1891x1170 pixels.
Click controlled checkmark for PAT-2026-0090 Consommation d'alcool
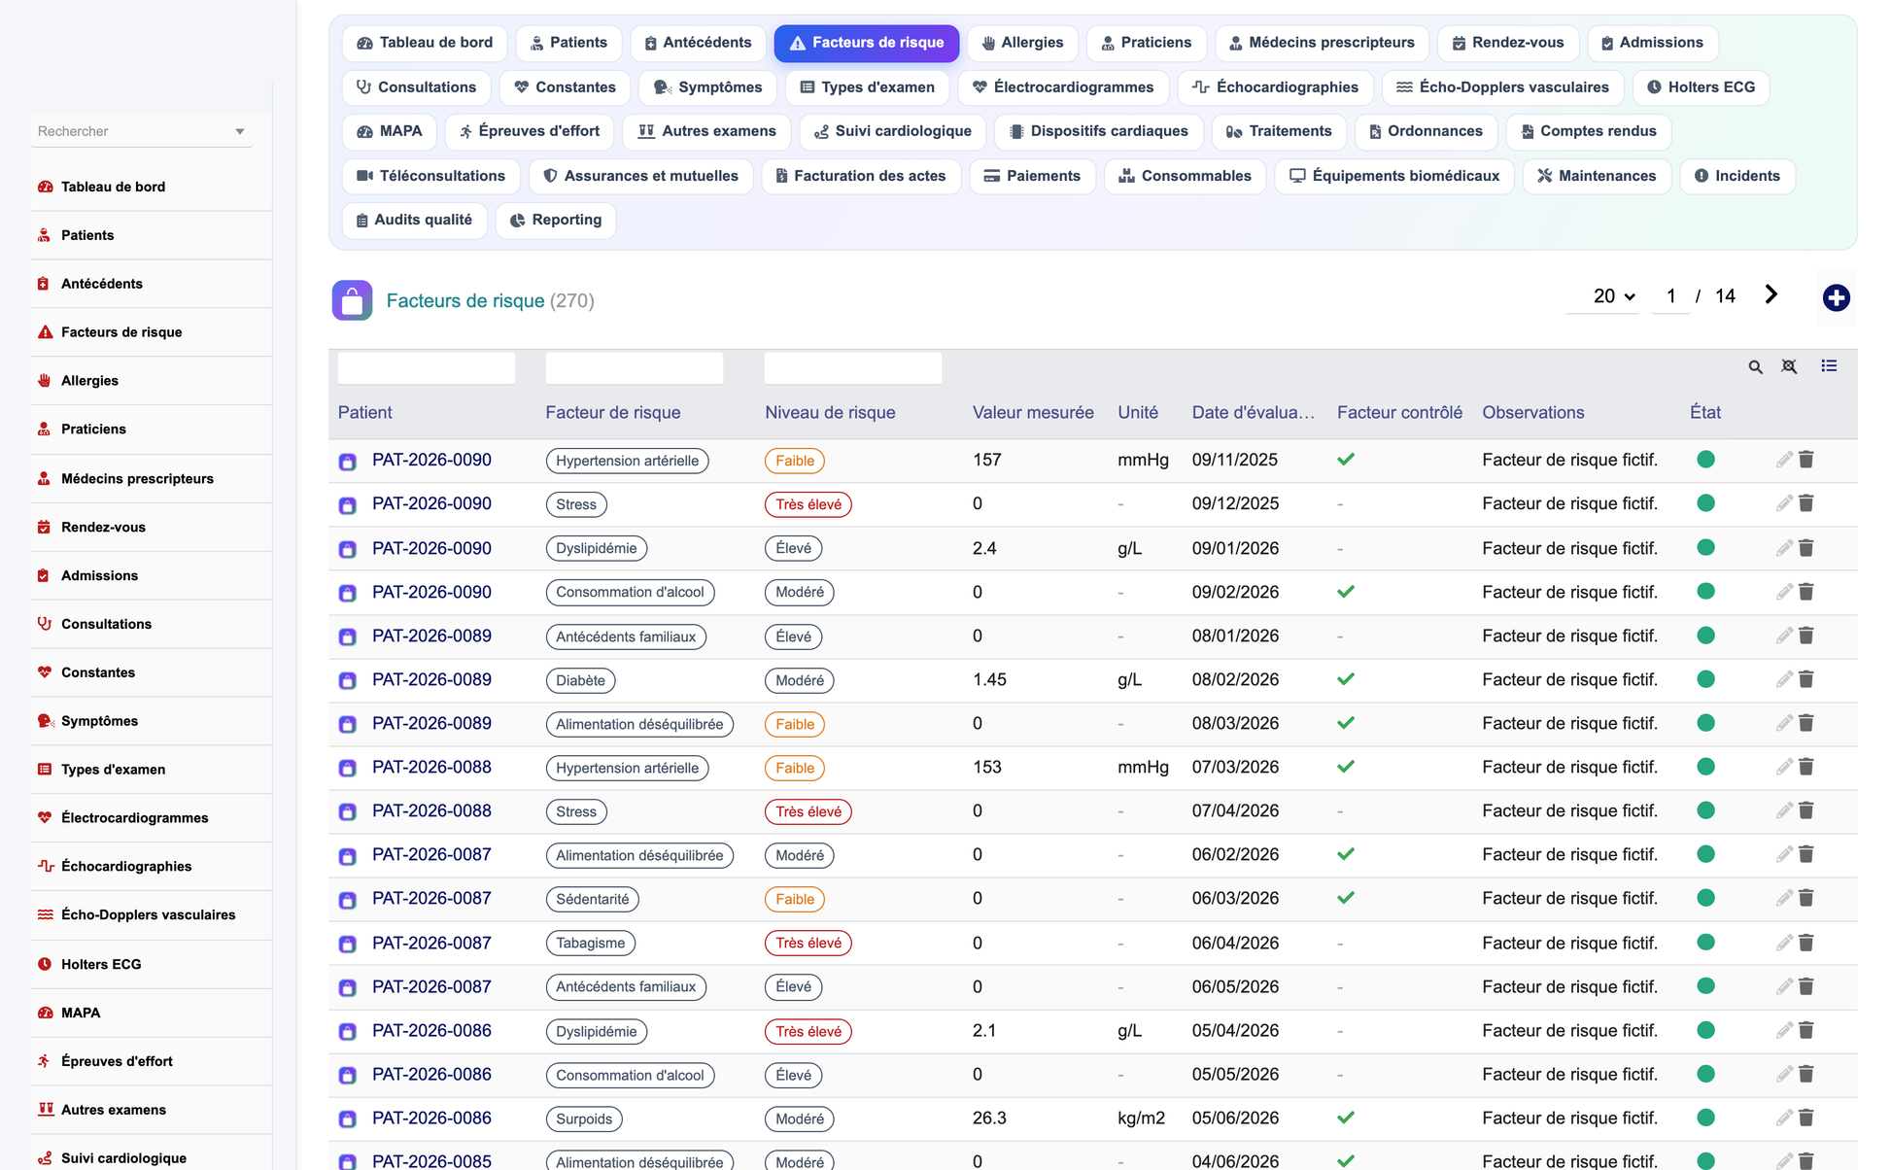(1346, 592)
